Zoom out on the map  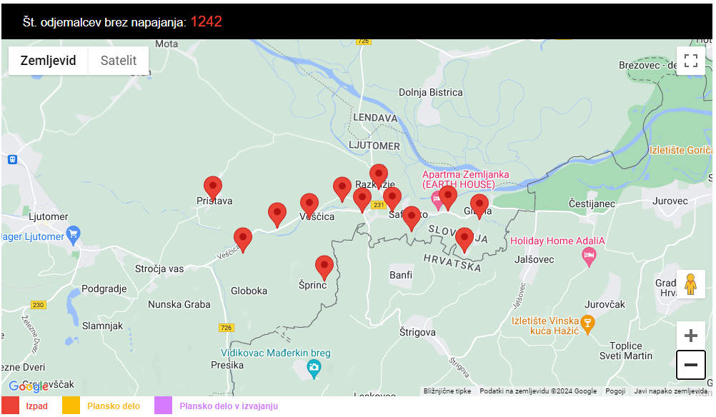(690, 365)
